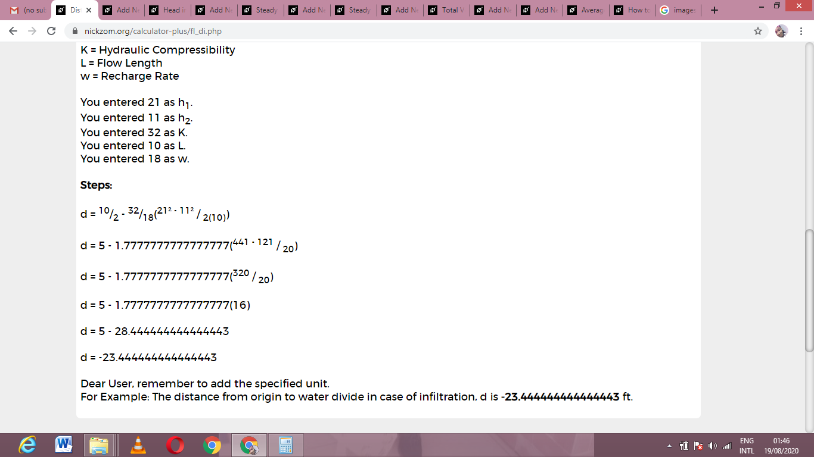This screenshot has width=814, height=457.
Task: Show hidden system tray icons arrow
Action: (x=669, y=446)
